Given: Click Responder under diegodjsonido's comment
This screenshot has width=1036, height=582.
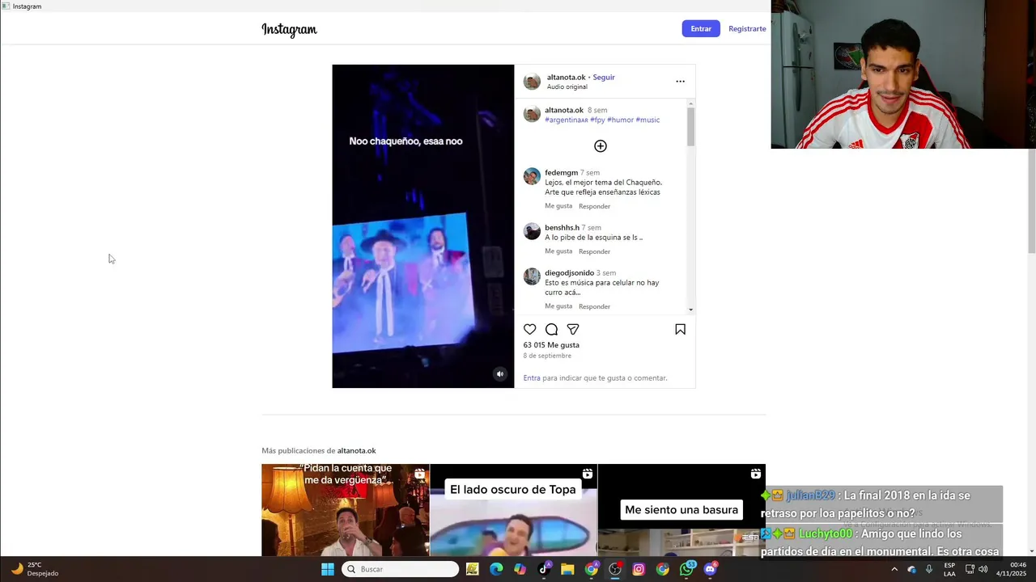Looking at the screenshot, I should [594, 306].
